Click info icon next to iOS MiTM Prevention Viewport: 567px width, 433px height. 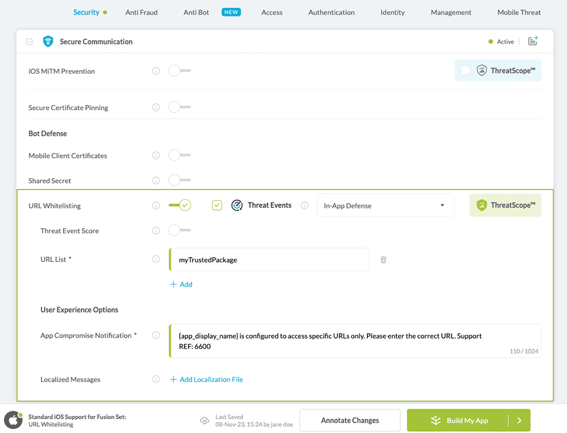pos(156,72)
